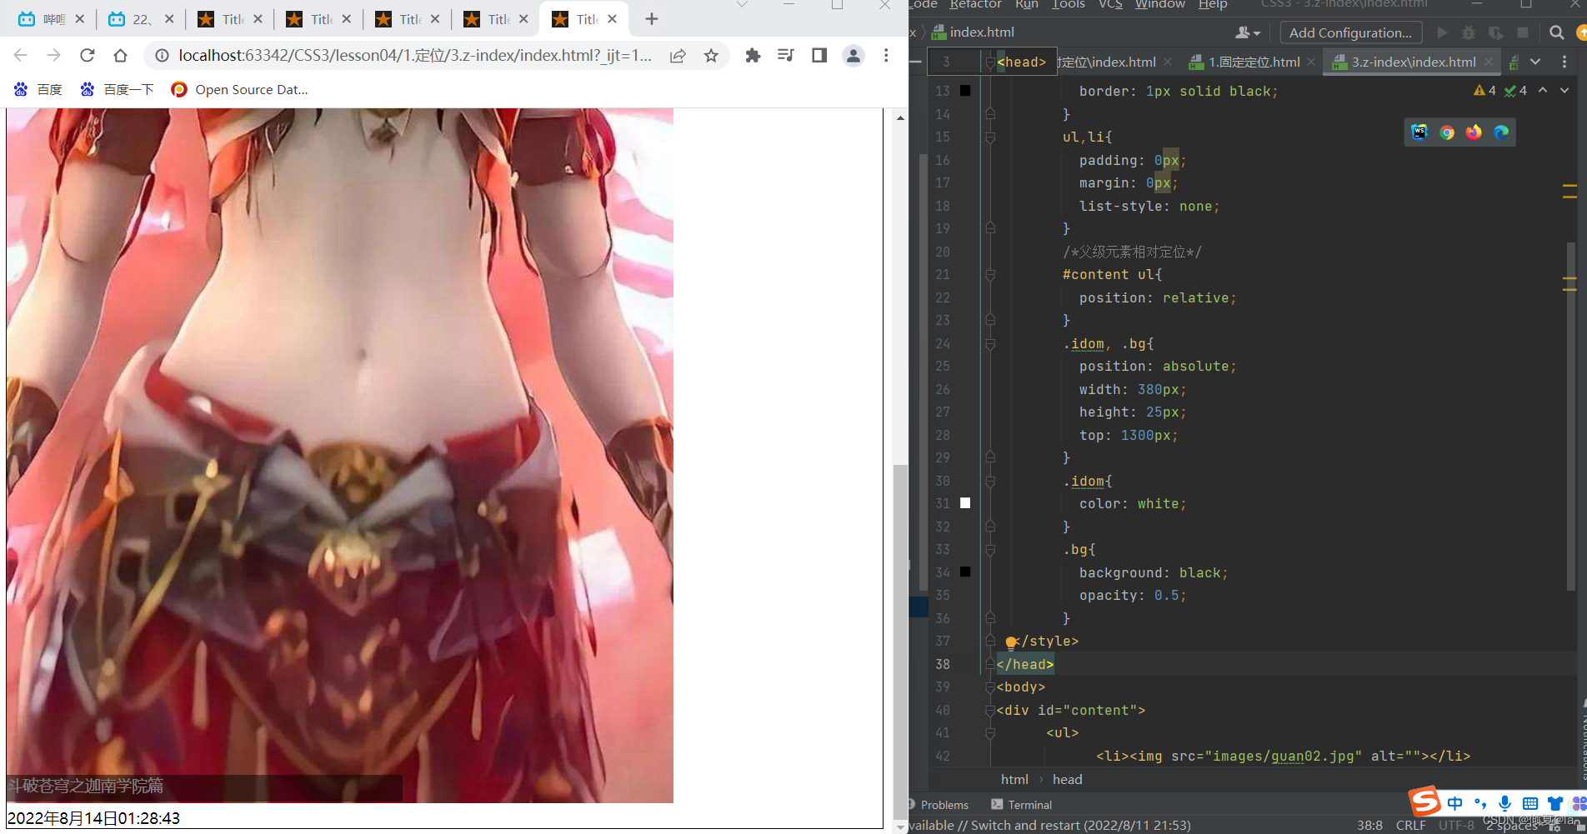Reload the Chrome page

coord(87,56)
